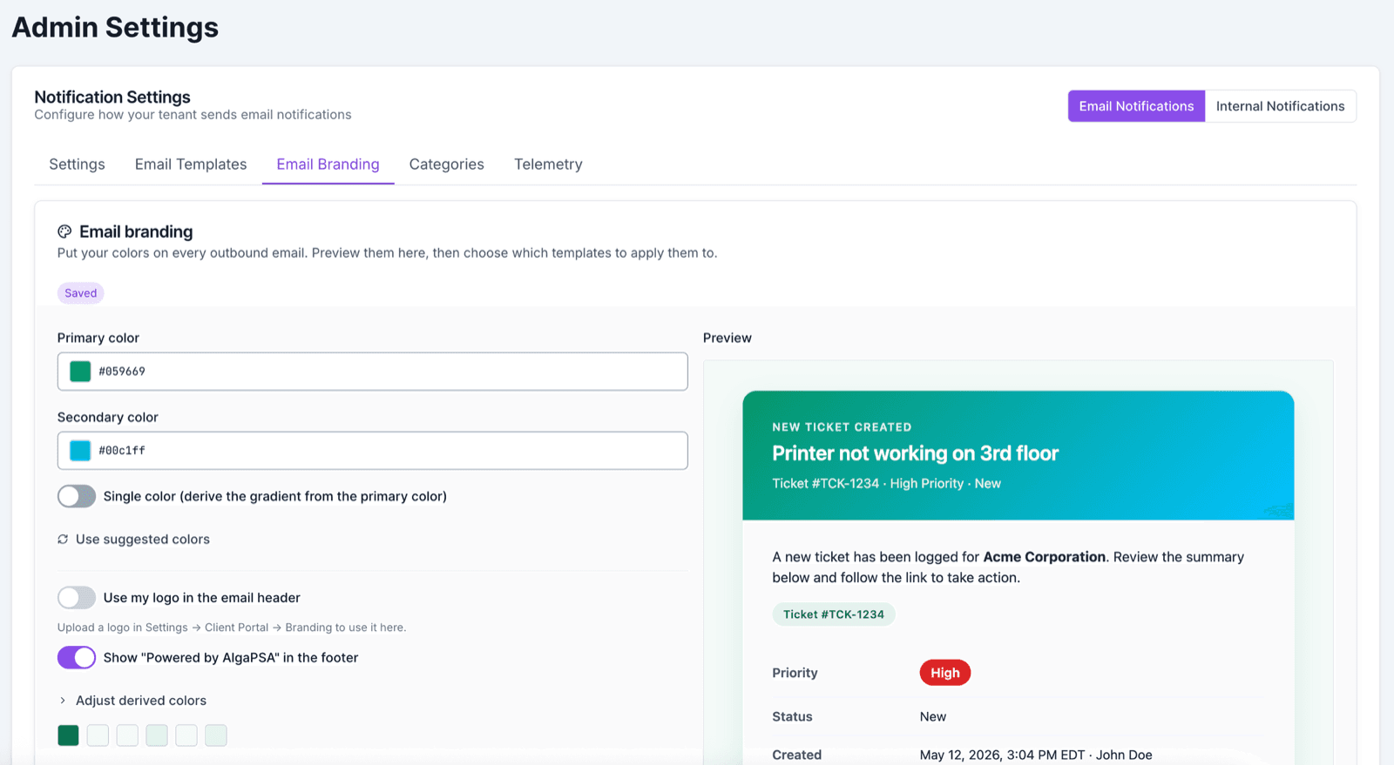Click the Notification Settings heading
The width and height of the screenshot is (1394, 765).
(x=112, y=97)
